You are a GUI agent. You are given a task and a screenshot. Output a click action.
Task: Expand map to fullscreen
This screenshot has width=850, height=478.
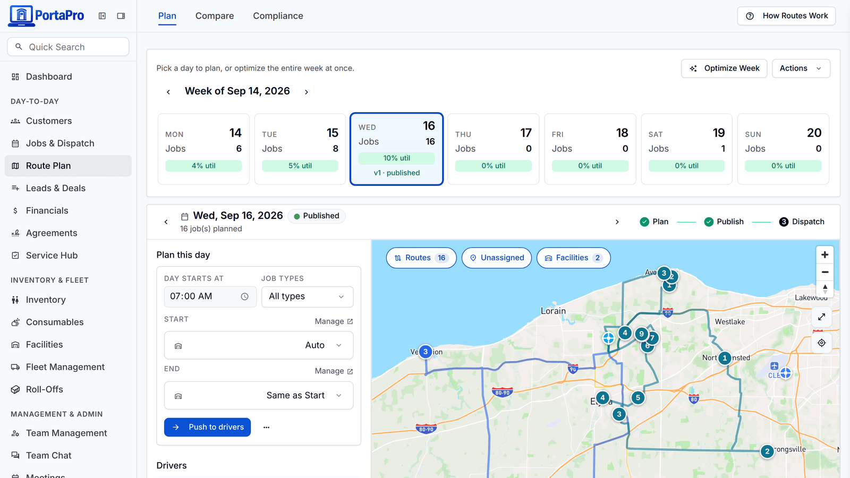[821, 317]
